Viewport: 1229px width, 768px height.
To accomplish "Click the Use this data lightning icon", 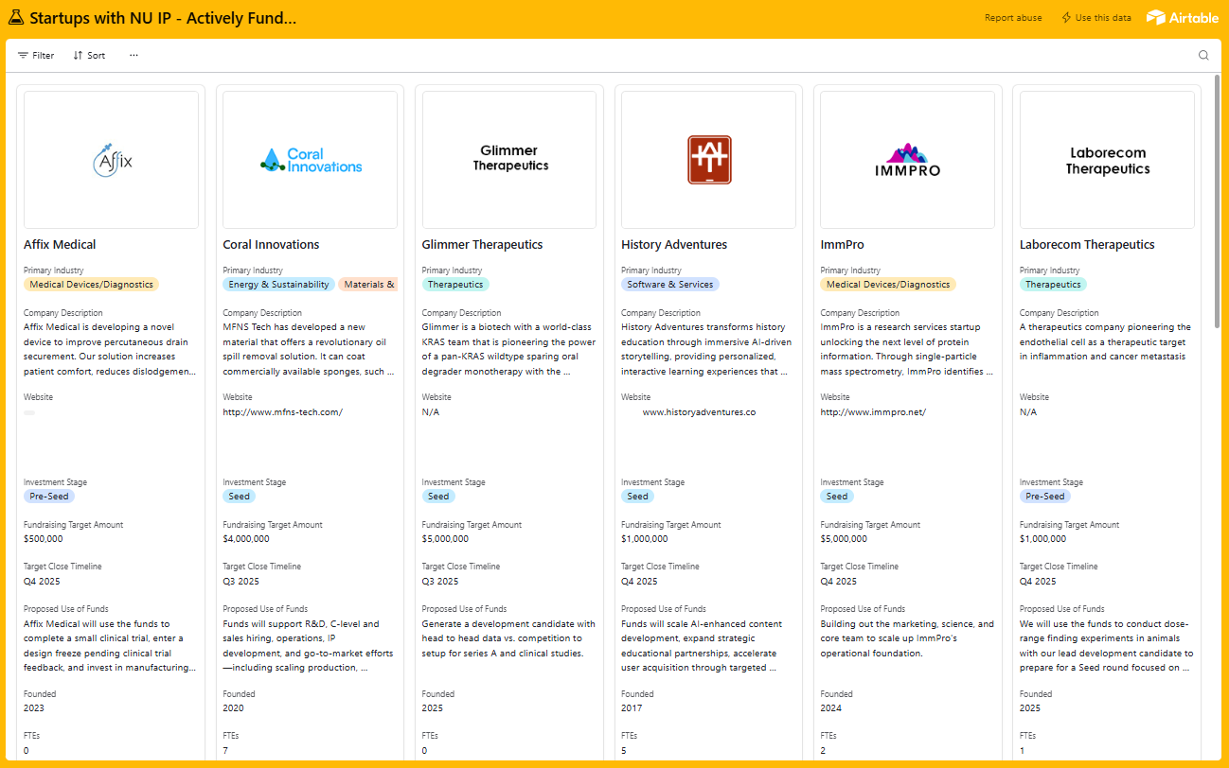I will point(1066,18).
